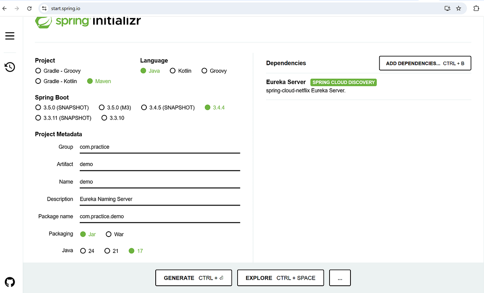
Task: Select Java version 17
Action: coord(136,251)
